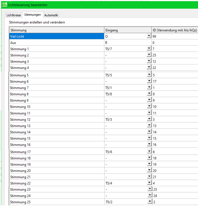198x206 pixels.
Task: Click ID cell 23 for Stimmung 23
Action: pos(175,190)
